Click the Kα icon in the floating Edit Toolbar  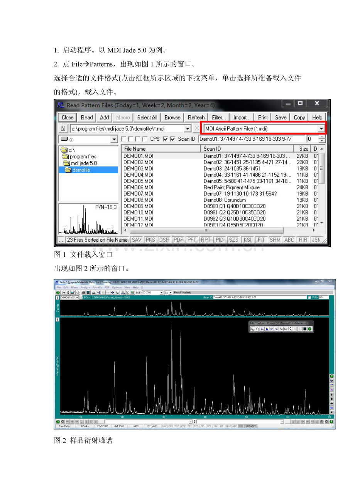(286, 329)
